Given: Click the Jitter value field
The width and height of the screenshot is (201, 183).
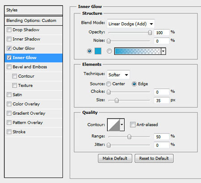Looking at the screenshot, I should (x=162, y=145).
